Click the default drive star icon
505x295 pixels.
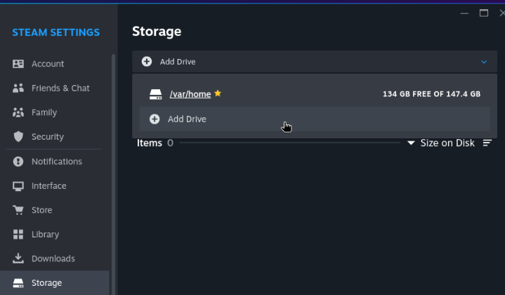coord(218,93)
